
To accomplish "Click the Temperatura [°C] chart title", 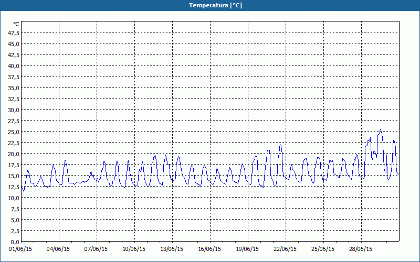I will coord(215,5).
